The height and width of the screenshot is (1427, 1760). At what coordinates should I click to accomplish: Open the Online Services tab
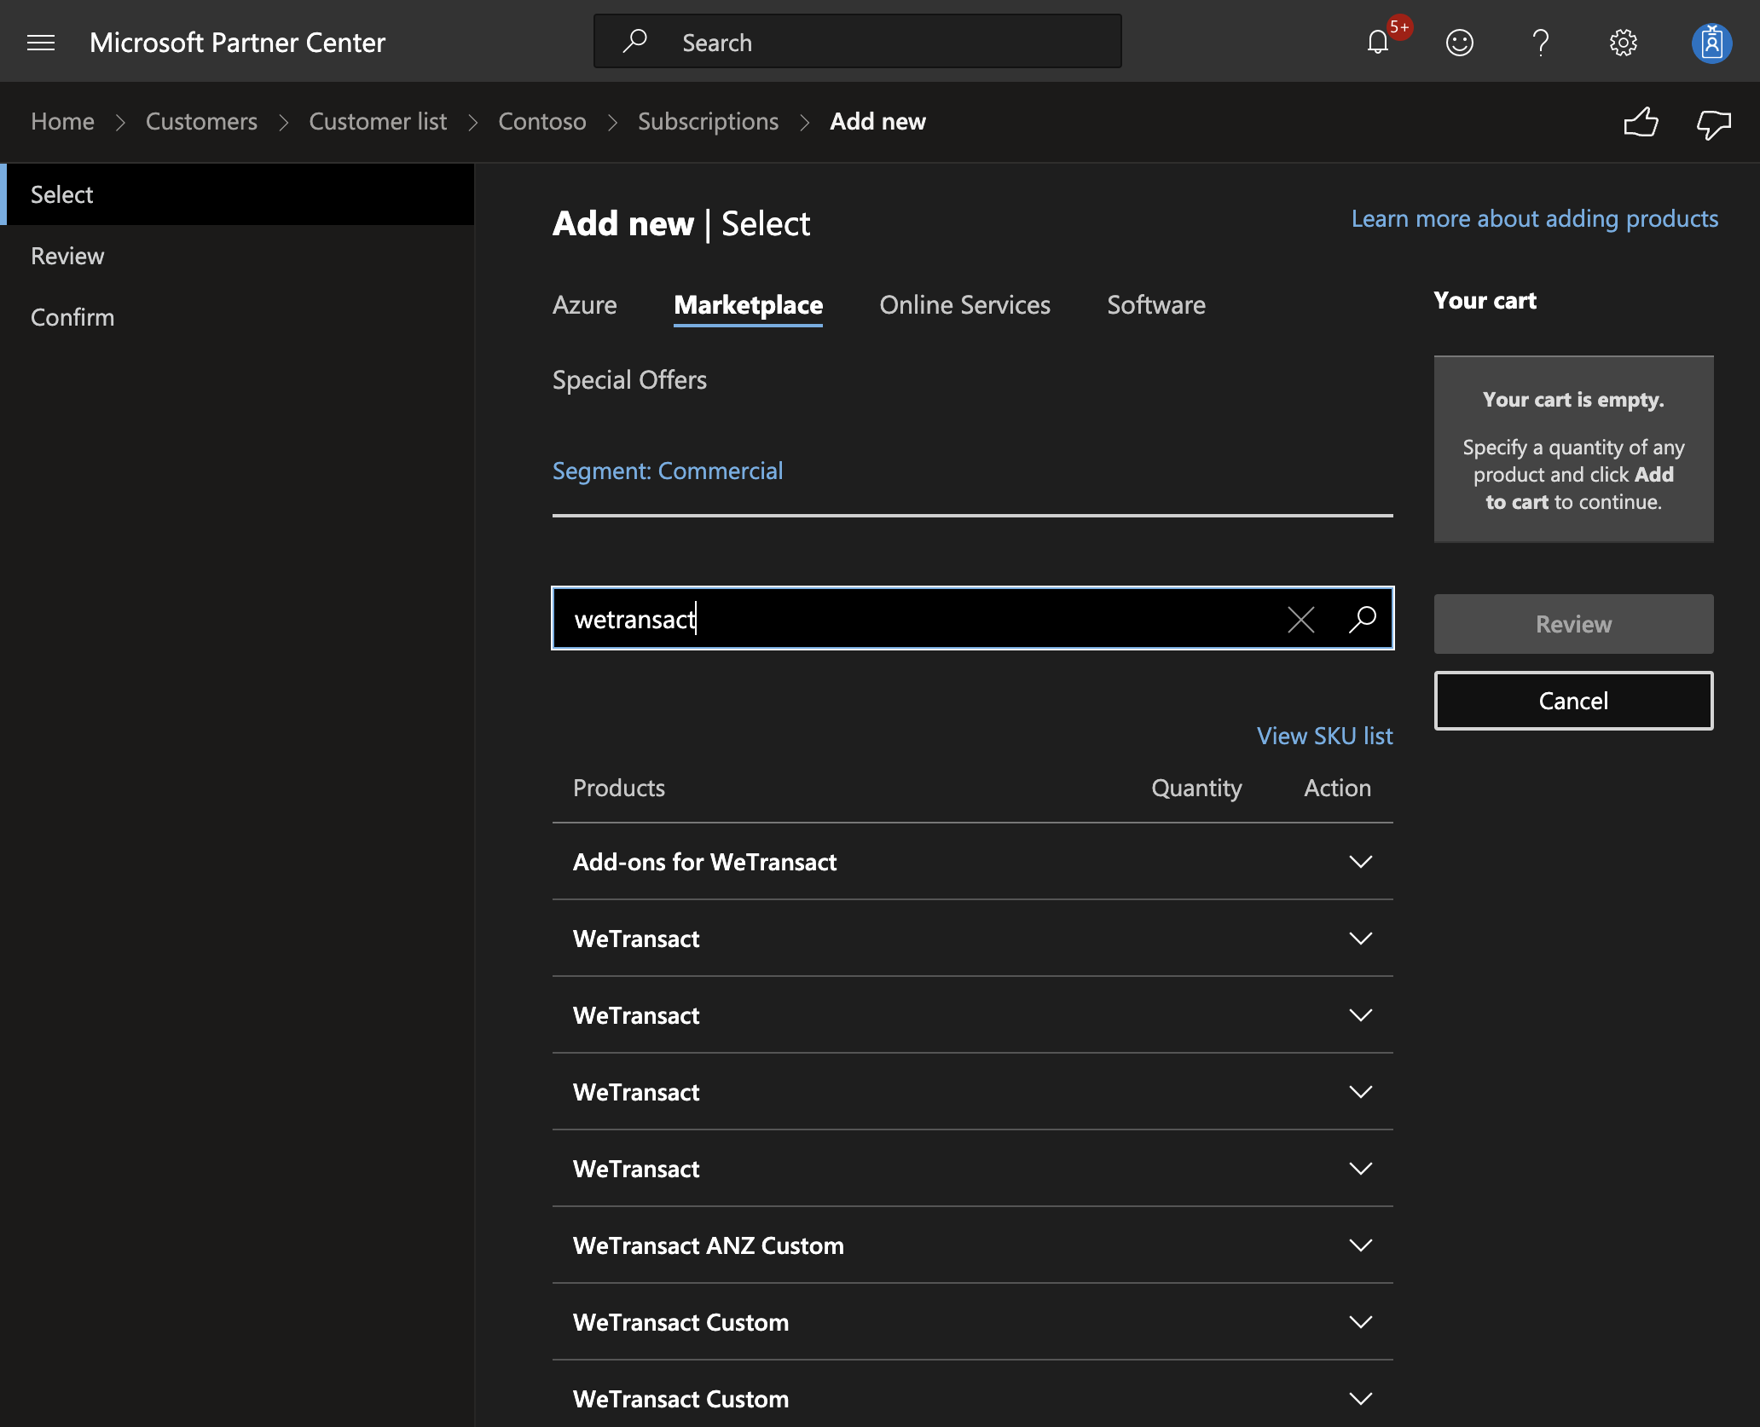coord(964,305)
